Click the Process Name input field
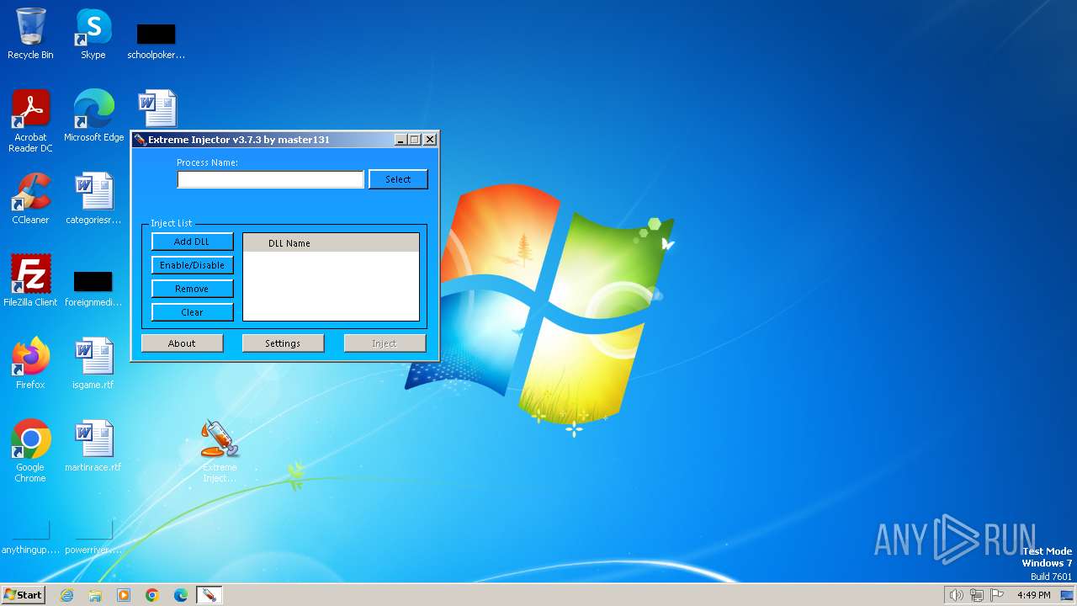This screenshot has height=606, width=1077. [270, 179]
